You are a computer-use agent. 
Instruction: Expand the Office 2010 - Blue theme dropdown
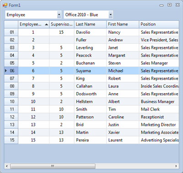pos(111,15)
